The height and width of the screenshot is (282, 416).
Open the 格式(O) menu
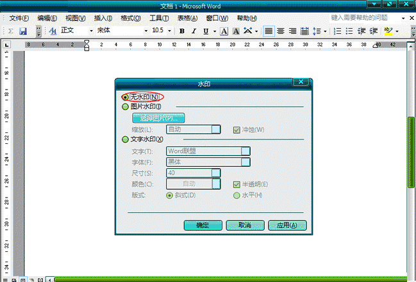pyautogui.click(x=131, y=19)
